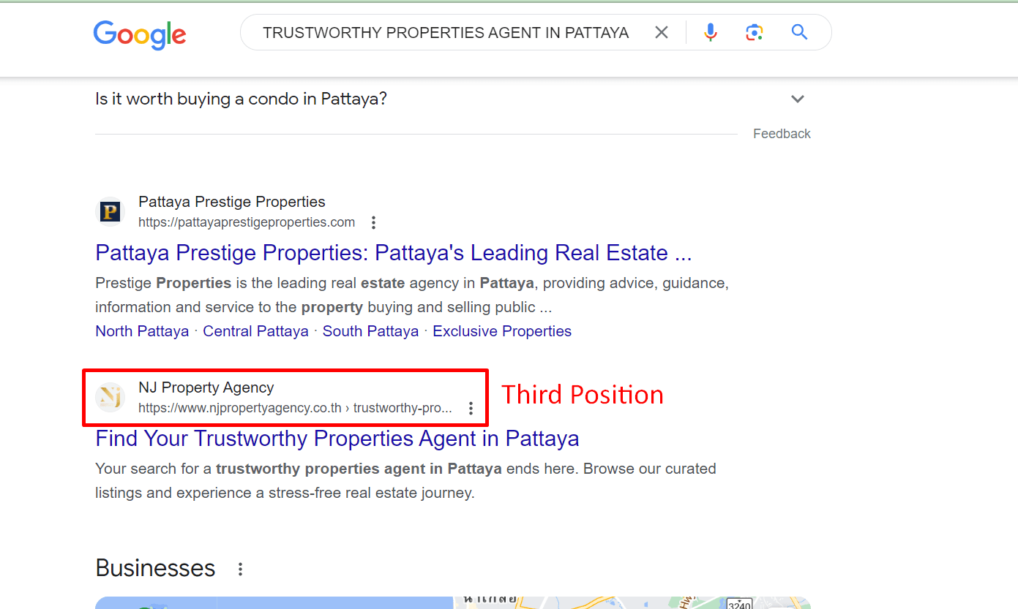1018x609 pixels.
Task: Open Pattaya Prestige Properties result title
Action: point(393,253)
